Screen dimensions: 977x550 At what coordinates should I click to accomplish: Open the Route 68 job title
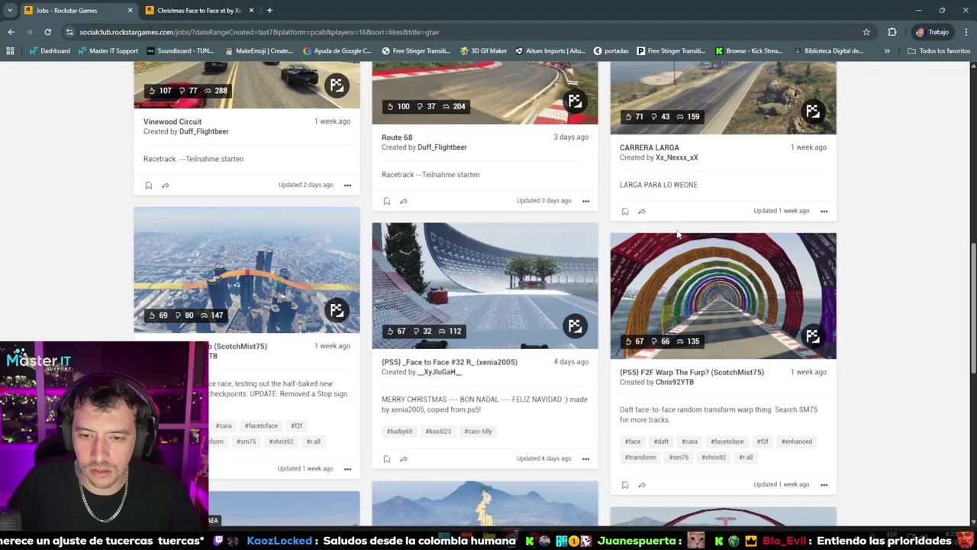point(397,137)
